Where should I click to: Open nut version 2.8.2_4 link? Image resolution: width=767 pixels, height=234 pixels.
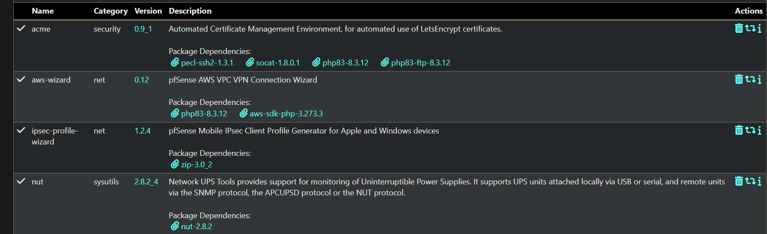click(x=146, y=182)
